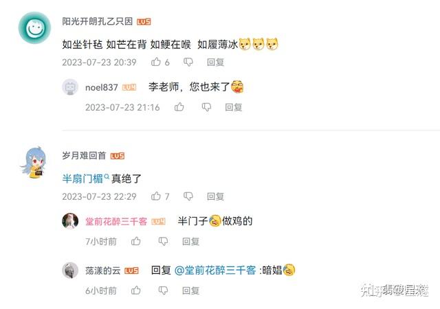Like 荡漾的云's reply 暗娼
The height and width of the screenshot is (309, 440).
click(136, 290)
